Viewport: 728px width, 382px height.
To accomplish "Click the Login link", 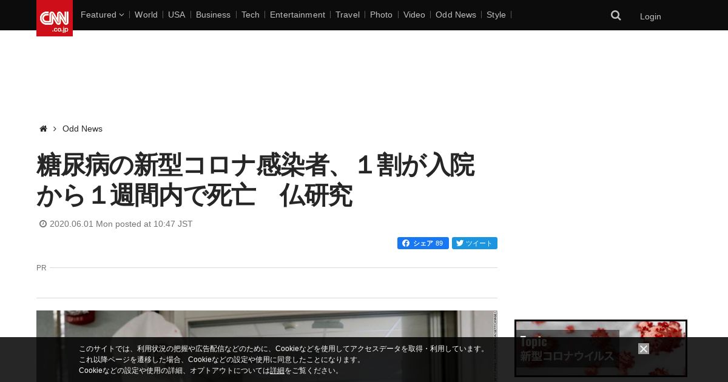I will tap(650, 16).
